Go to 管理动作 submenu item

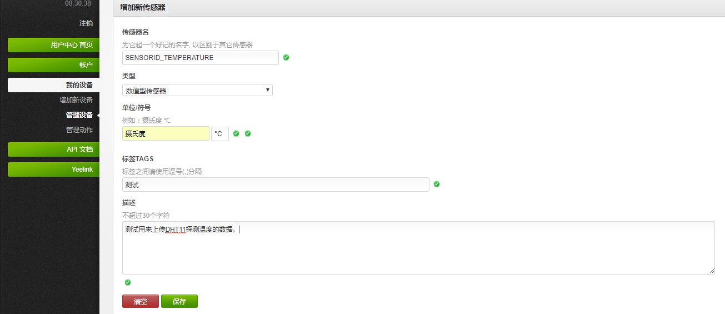[79, 130]
